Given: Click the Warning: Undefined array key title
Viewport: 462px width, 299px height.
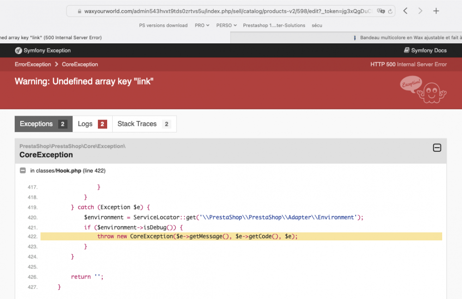Looking at the screenshot, I should [x=84, y=81].
